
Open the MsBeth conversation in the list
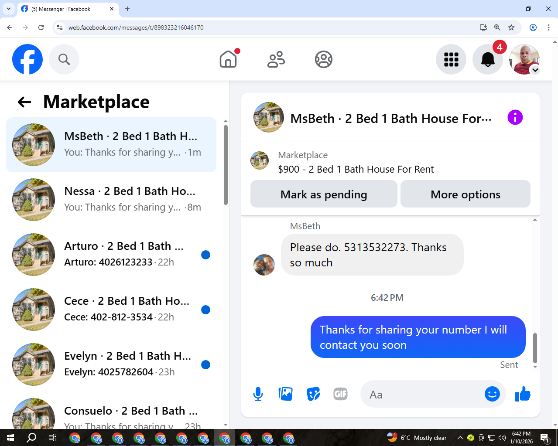111,145
